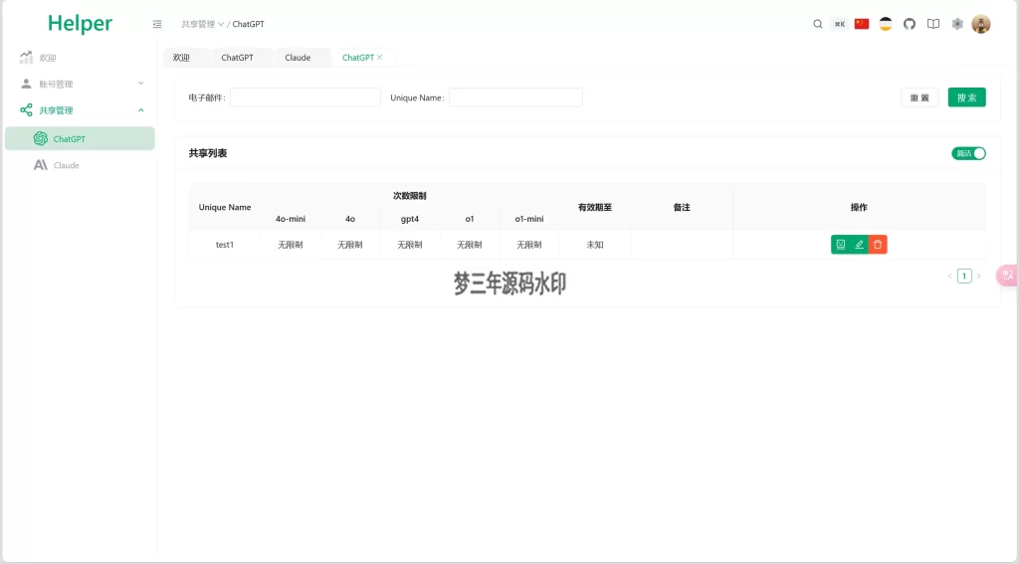Image resolution: width=1019 pixels, height=564 pixels.
Task: Click the 备注 column header
Action: (x=682, y=207)
